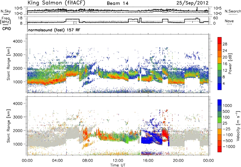The image size is (241, 167).
Task: Click the power colorbar 28 label
Action: click(225, 44)
